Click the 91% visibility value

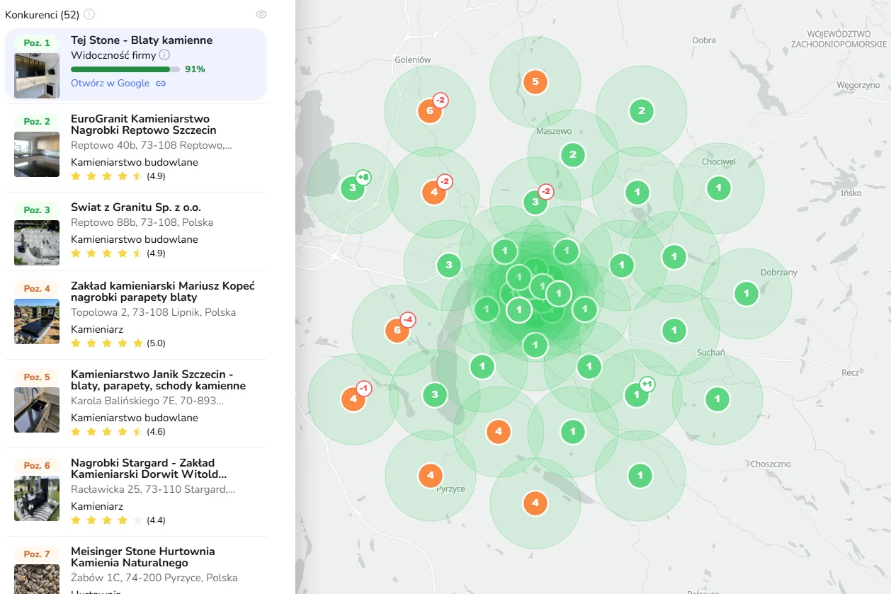click(x=195, y=69)
